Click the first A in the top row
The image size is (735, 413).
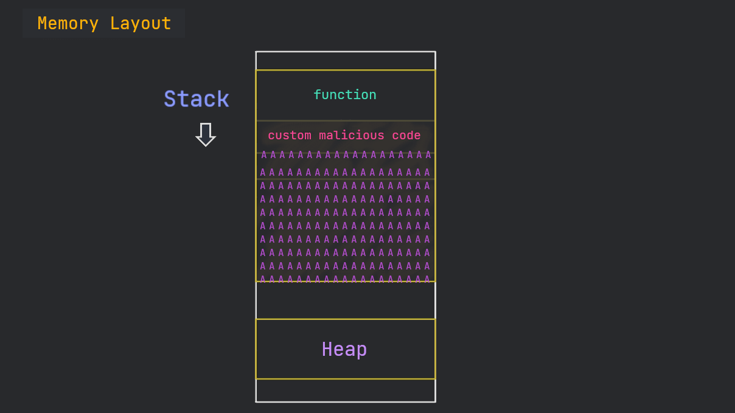(x=264, y=155)
